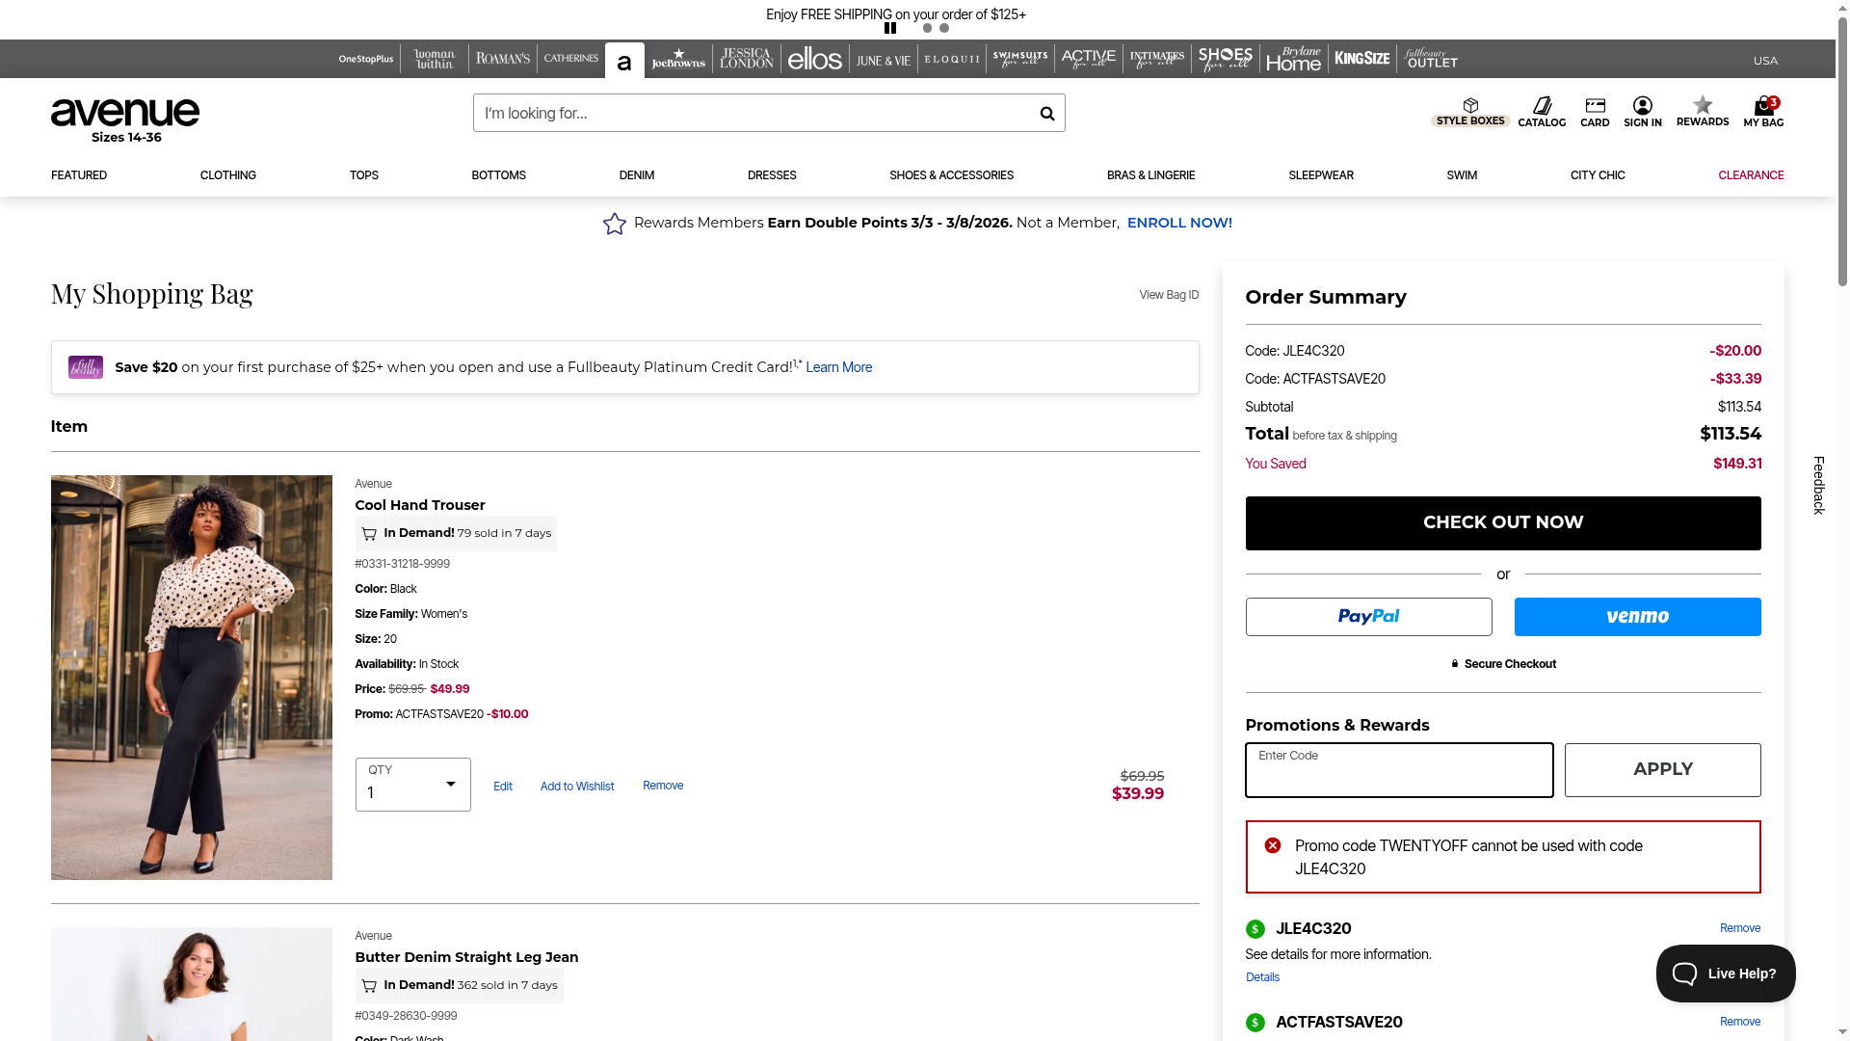Open Live Help chat widget

[x=1725, y=974]
